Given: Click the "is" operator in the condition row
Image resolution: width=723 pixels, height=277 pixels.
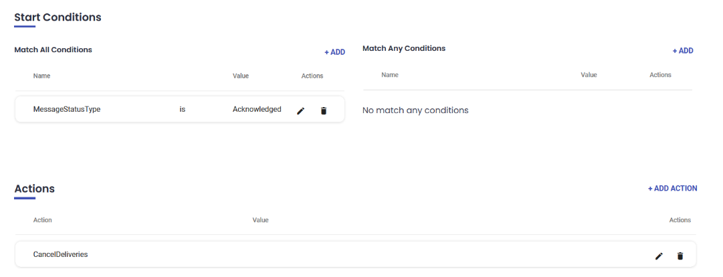Looking at the screenshot, I should coord(183,109).
